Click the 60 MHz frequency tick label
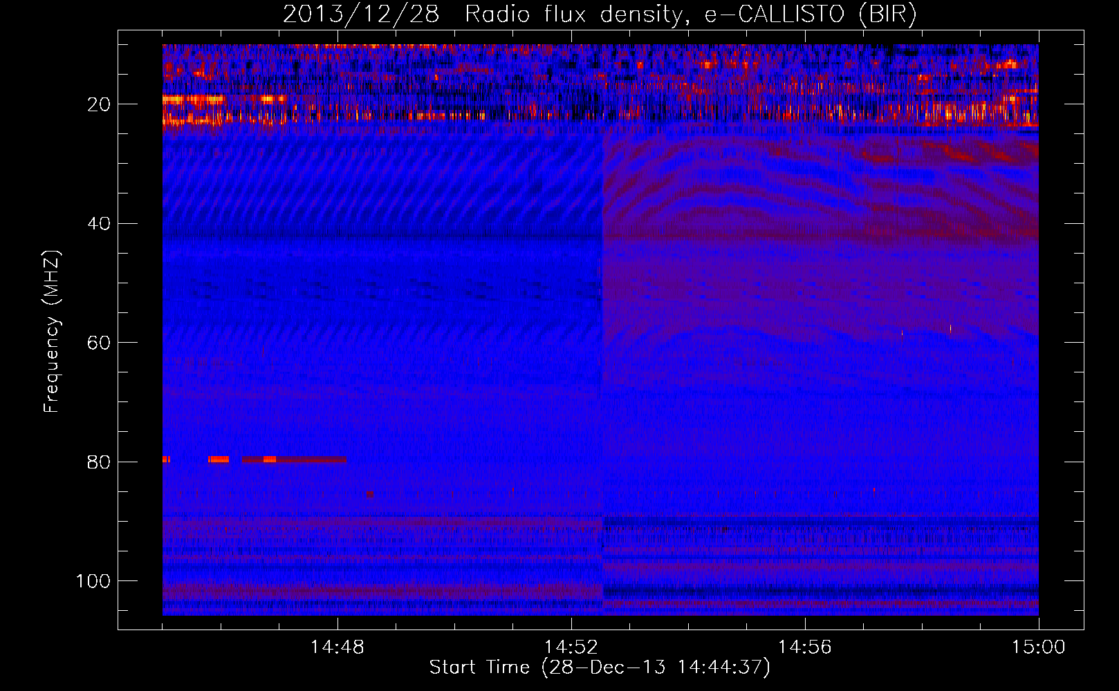Image resolution: width=1119 pixels, height=691 pixels. (x=99, y=343)
